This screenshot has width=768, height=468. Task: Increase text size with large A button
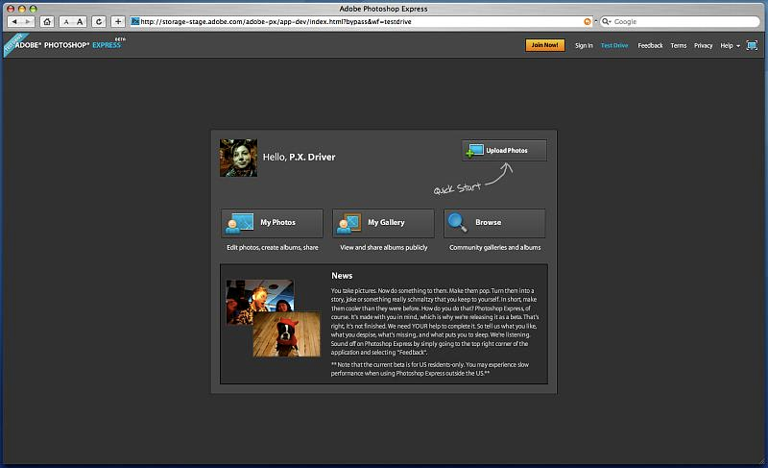coord(80,21)
